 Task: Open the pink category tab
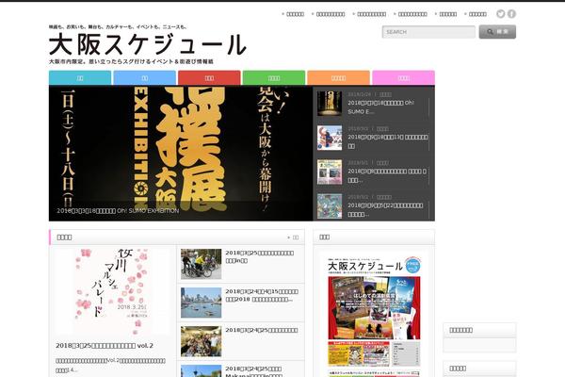pos(403,78)
